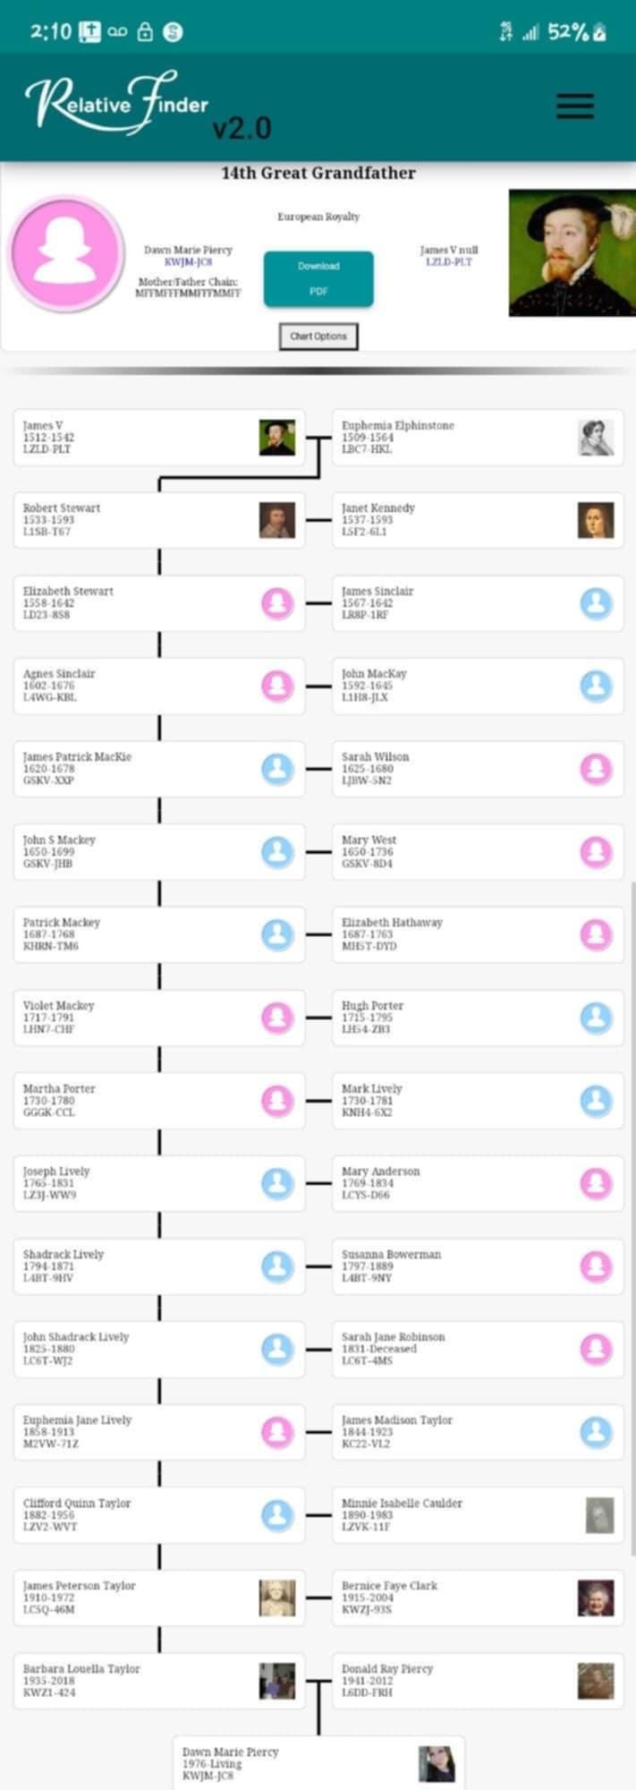The height and width of the screenshot is (1790, 636).
Task: Open the hamburger menu
Action: 574,106
